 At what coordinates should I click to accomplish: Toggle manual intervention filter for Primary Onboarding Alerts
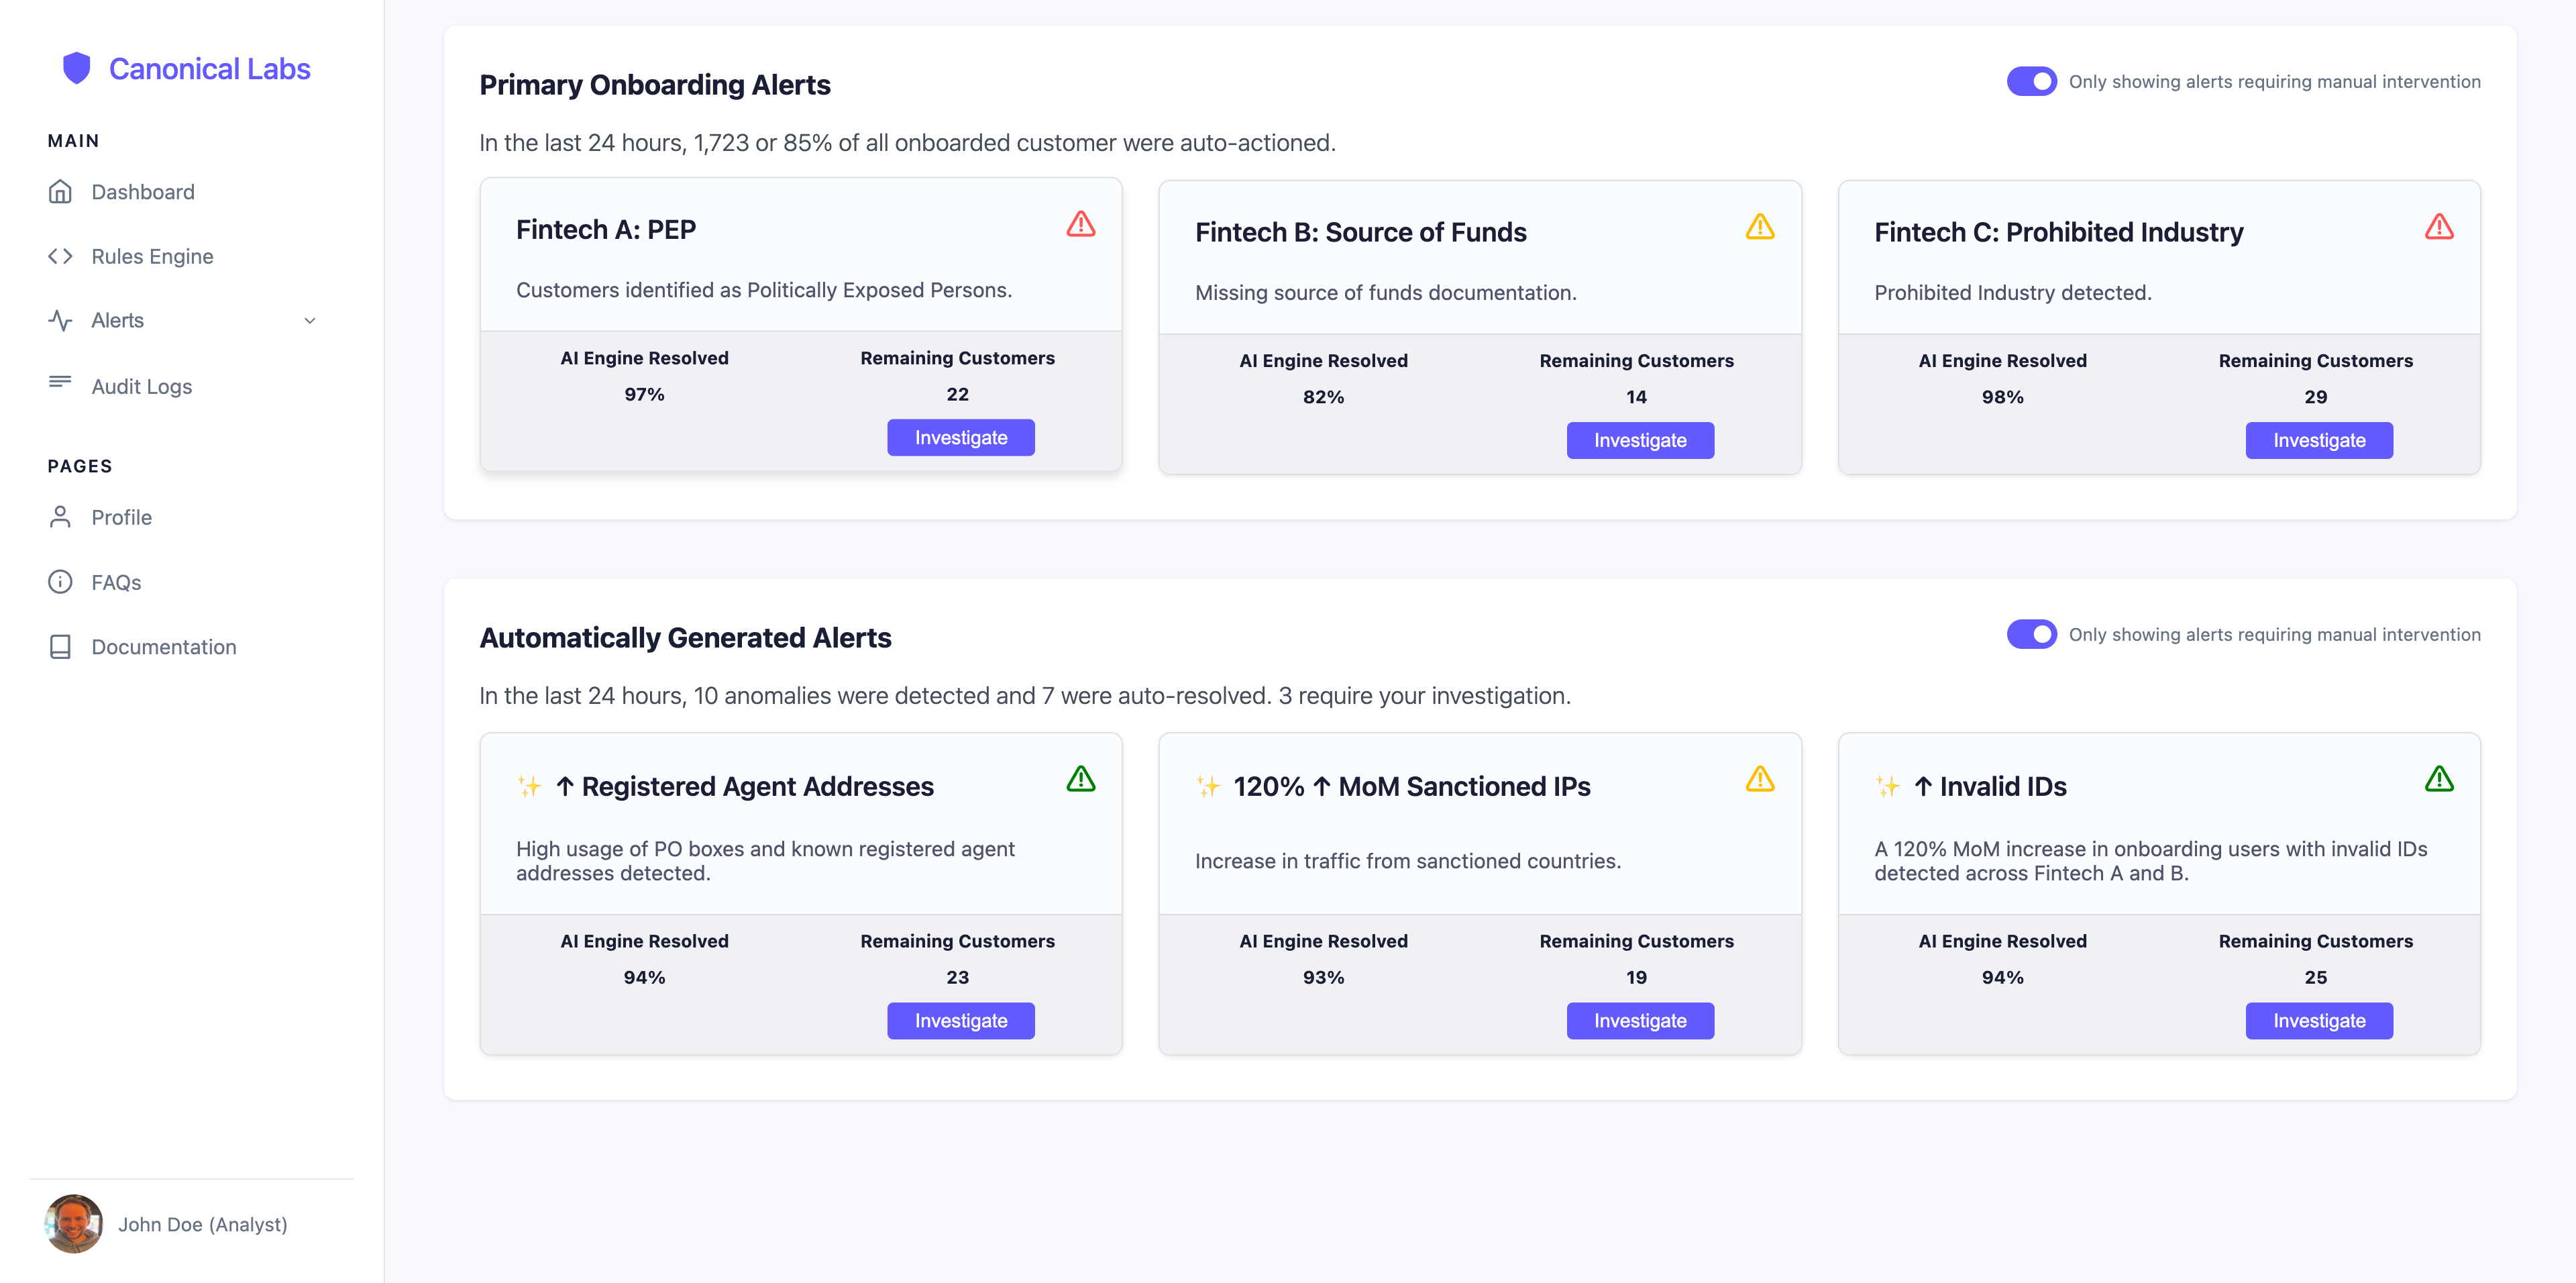tap(2030, 81)
